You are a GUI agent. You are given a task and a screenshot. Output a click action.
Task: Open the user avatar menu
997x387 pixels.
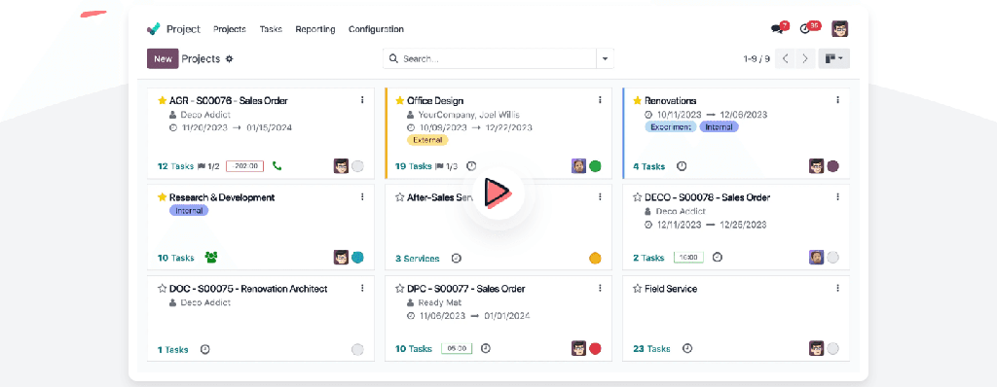pos(840,28)
